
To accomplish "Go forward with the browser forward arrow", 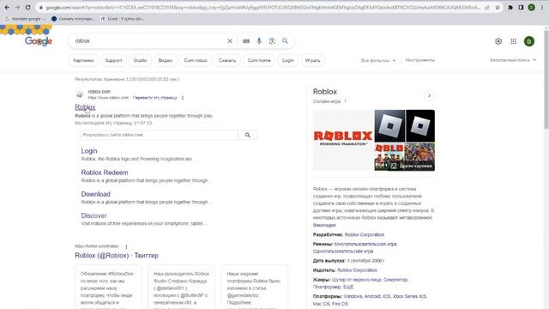I will click(x=17, y=8).
